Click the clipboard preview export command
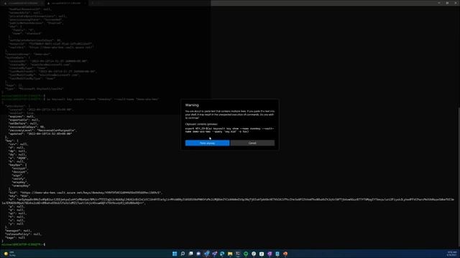 [x=229, y=130]
